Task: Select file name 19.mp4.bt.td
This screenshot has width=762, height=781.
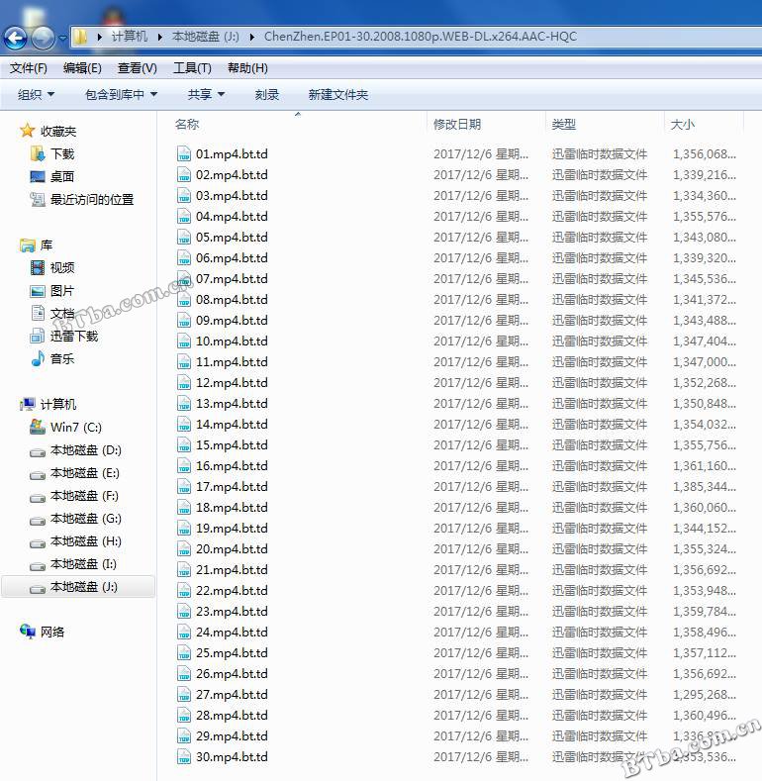Action: pos(232,528)
